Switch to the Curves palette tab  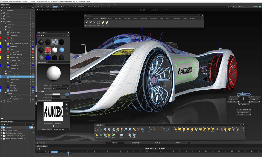110,19
